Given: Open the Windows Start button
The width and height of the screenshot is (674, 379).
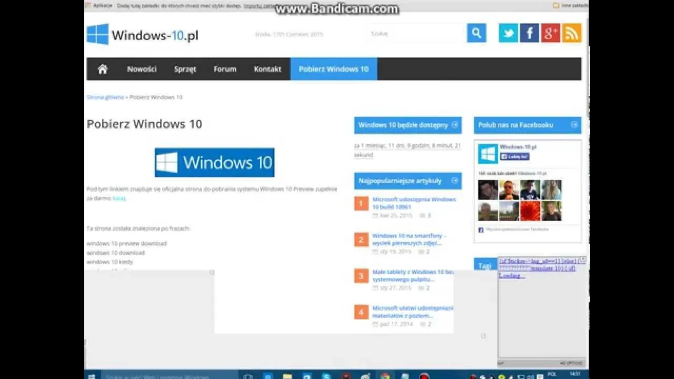Looking at the screenshot, I should 91,376.
